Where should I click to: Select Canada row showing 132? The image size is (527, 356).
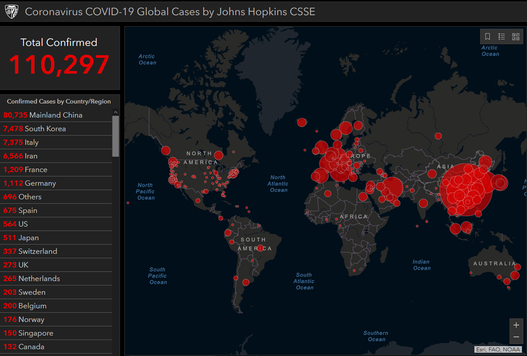click(x=56, y=347)
